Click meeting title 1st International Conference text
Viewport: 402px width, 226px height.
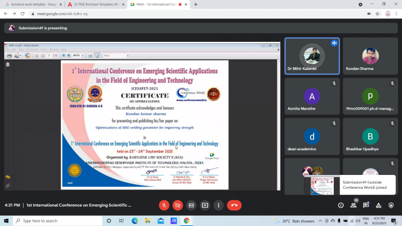[x=79, y=205]
